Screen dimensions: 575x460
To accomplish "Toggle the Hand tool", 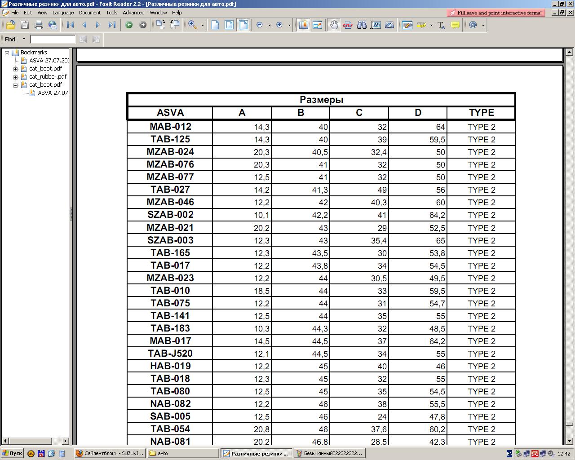I will click(334, 25).
